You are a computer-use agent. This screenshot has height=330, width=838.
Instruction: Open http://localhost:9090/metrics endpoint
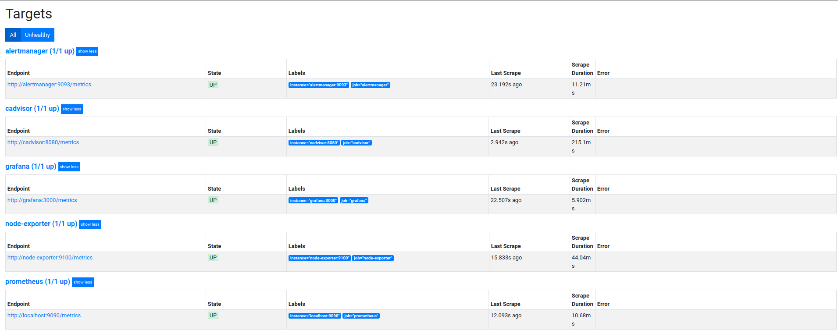(44, 316)
